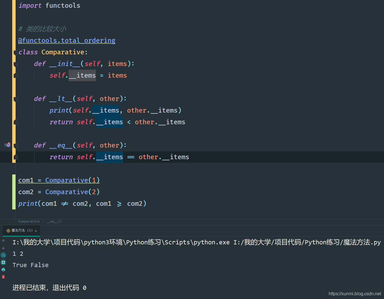
Task: Close the 魔法方法 (1) run tab
Action: tap(36, 231)
